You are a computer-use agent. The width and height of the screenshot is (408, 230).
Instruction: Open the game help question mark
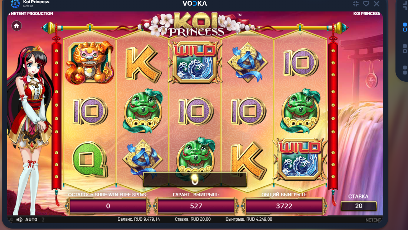[x=43, y=220]
